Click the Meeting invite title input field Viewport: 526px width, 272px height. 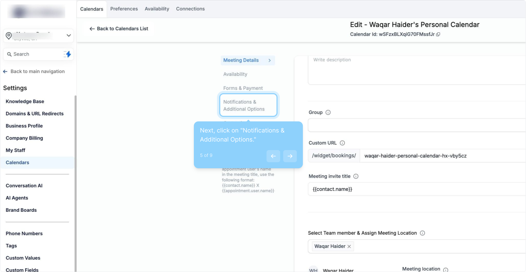[x=416, y=189]
